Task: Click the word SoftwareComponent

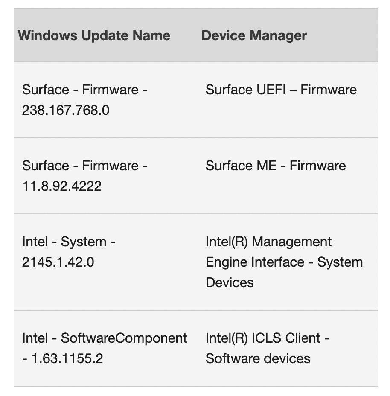Action: [124, 338]
